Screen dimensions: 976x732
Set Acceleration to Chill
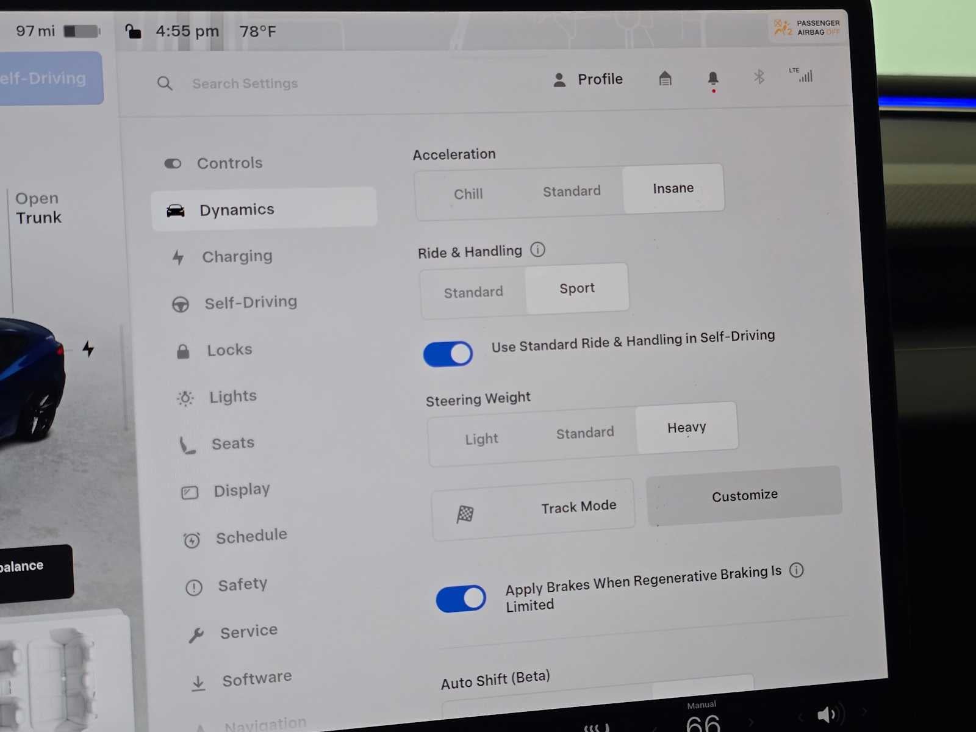(x=468, y=194)
